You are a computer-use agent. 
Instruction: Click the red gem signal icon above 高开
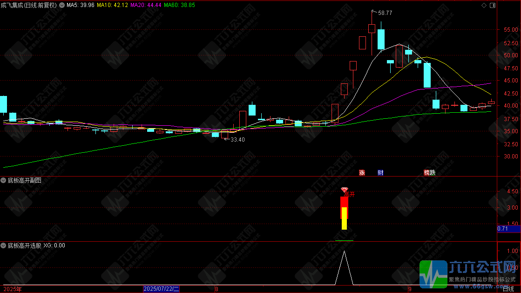tap(344, 190)
